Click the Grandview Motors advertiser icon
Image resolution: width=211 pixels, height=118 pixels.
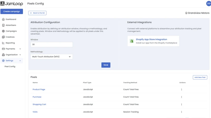pyautogui.click(x=186, y=13)
